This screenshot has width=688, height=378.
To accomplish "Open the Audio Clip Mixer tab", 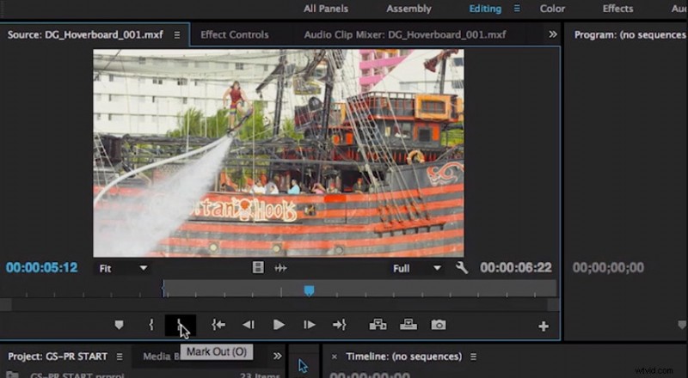I will pos(405,34).
